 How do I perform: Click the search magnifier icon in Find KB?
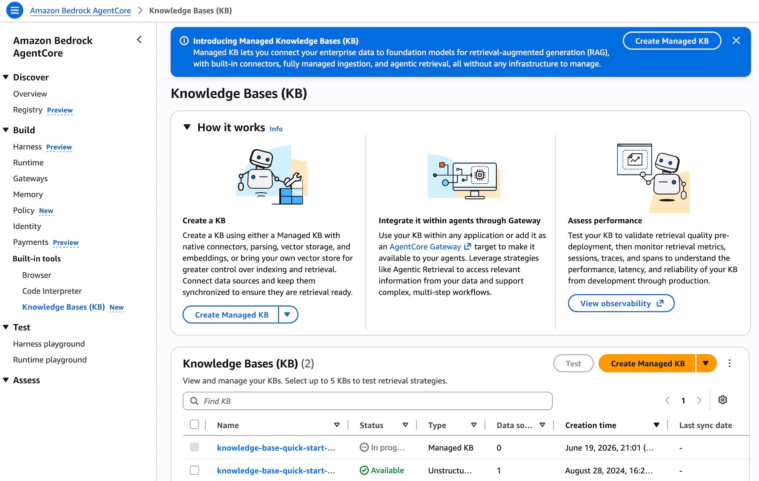pos(194,401)
